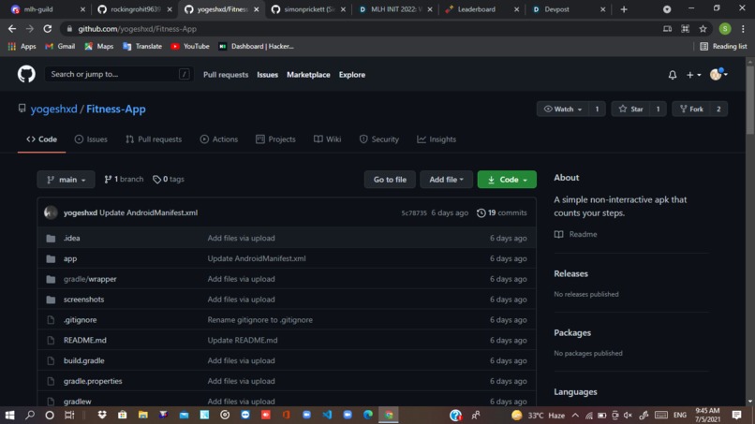The width and height of the screenshot is (755, 424).
Task: View the 1 branch link
Action: point(124,179)
